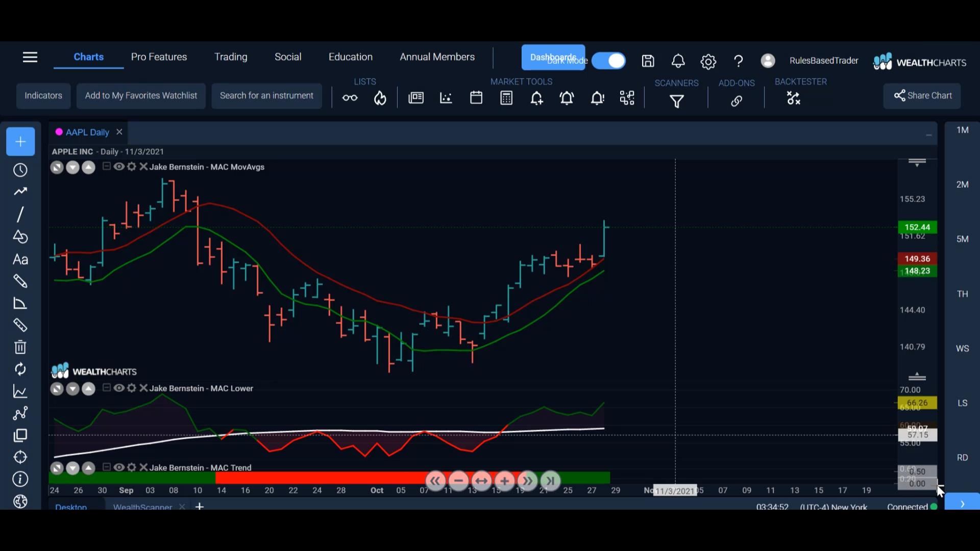Select the Aa text annotation tool
The image size is (980, 551).
click(20, 259)
